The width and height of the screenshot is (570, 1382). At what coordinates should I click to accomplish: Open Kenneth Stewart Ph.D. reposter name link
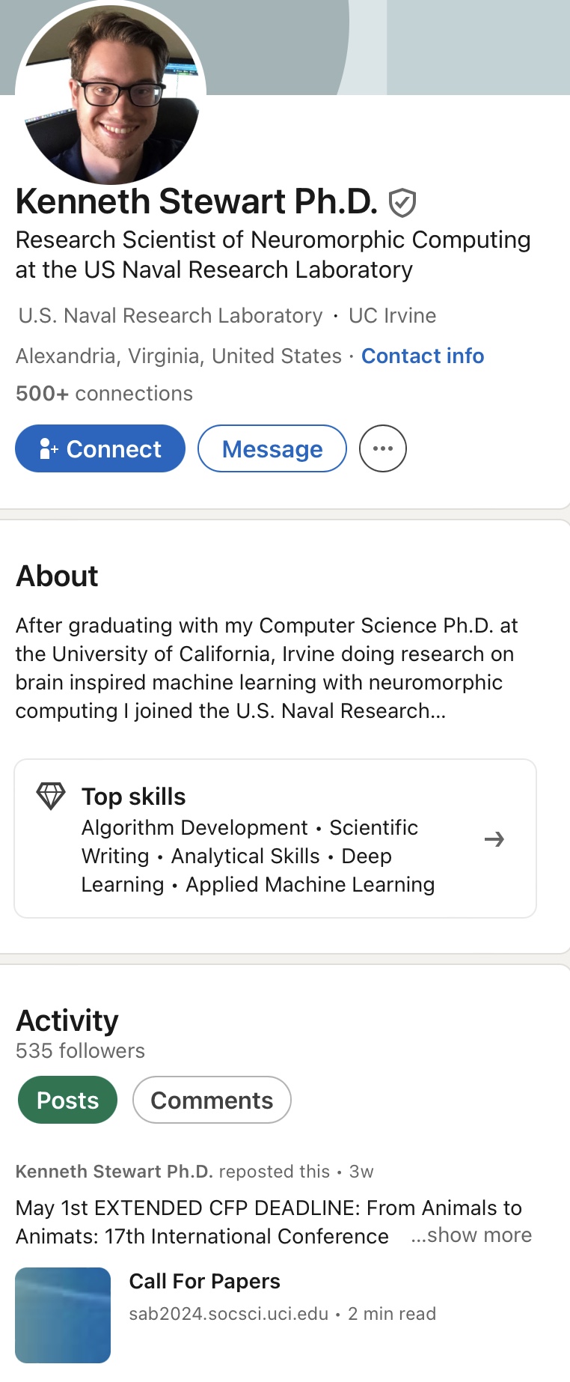click(x=114, y=1171)
